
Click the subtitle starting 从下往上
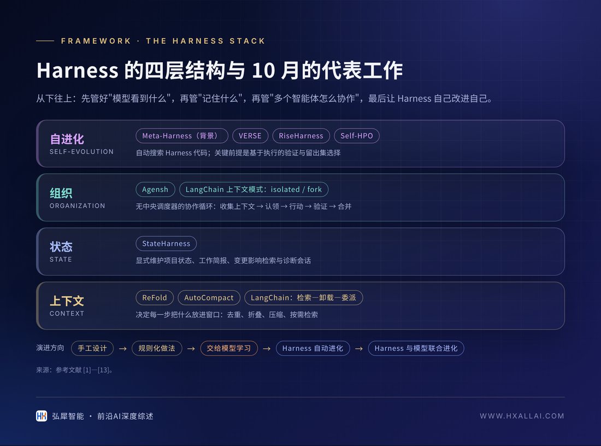[x=264, y=98]
